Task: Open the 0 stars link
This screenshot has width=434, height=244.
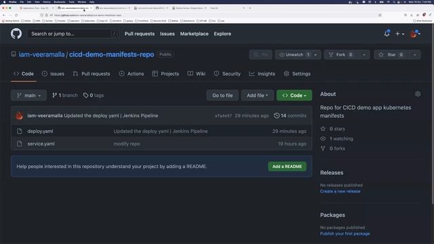Action: click(x=333, y=129)
